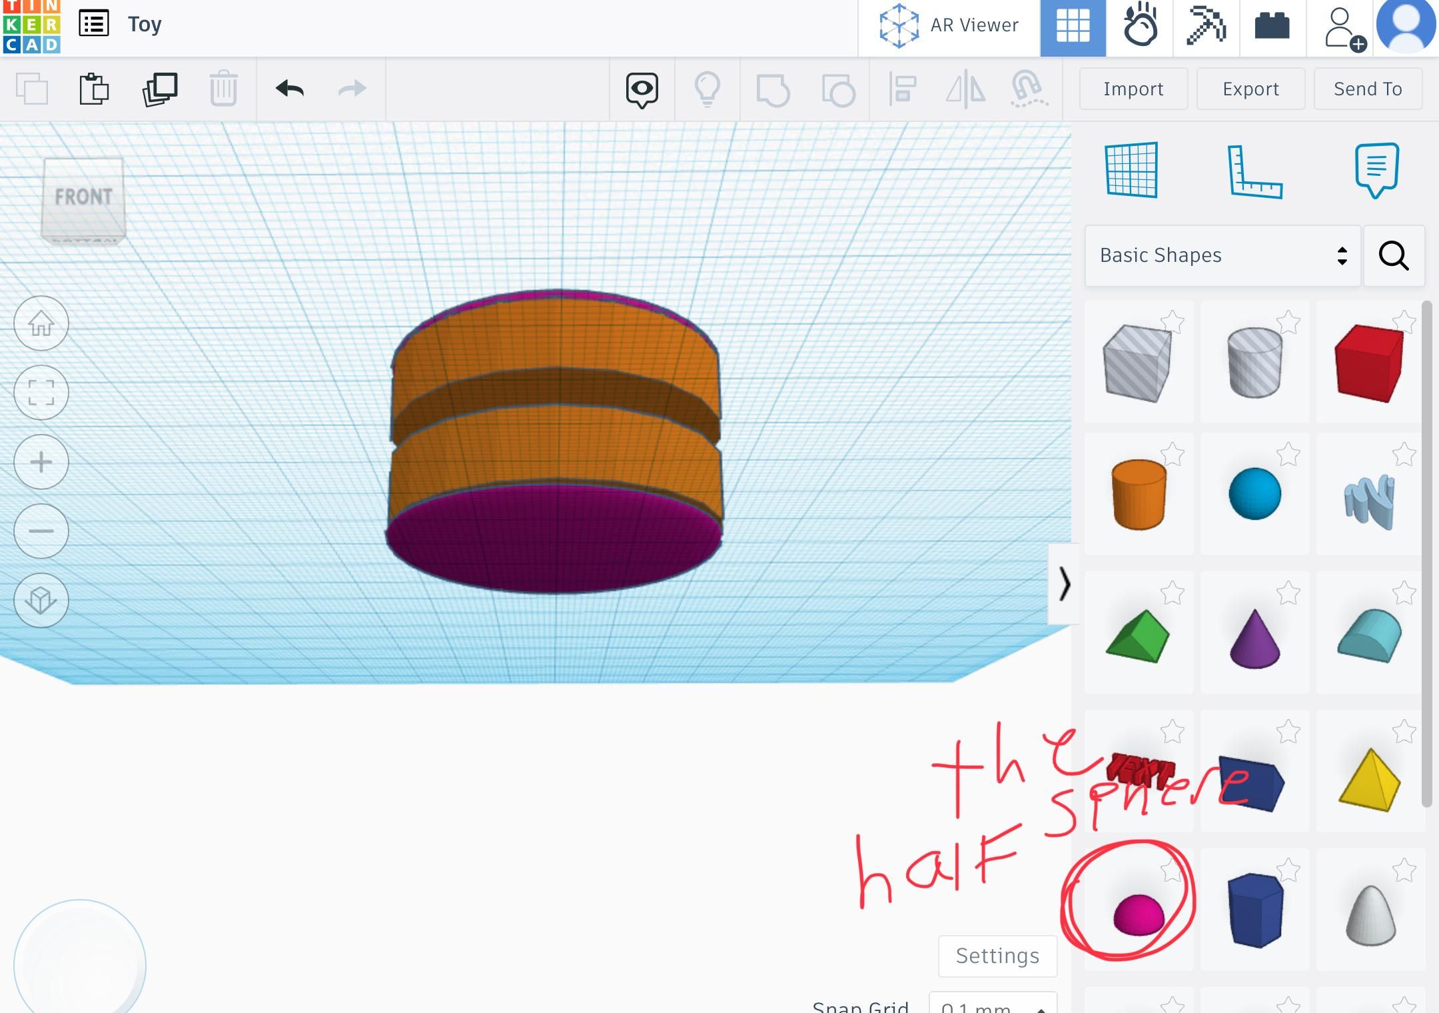Open the pickaxe Blocks view
The width and height of the screenshot is (1439, 1013).
tap(1206, 27)
